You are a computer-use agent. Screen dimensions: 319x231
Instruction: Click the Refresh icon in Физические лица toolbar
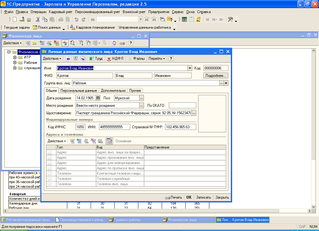click(114, 43)
